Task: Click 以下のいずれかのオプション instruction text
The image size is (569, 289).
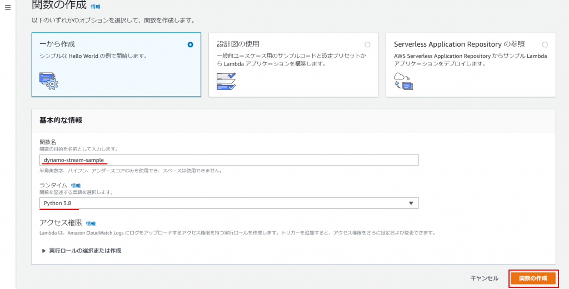Action: tap(113, 21)
